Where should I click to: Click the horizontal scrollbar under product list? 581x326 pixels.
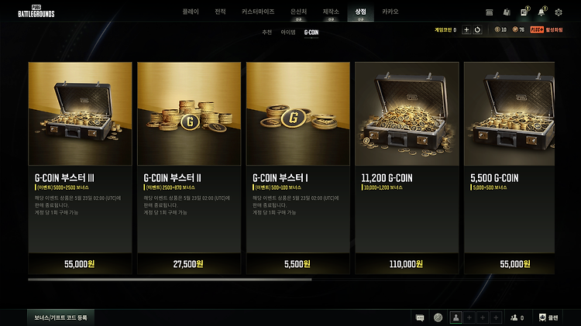(170, 280)
